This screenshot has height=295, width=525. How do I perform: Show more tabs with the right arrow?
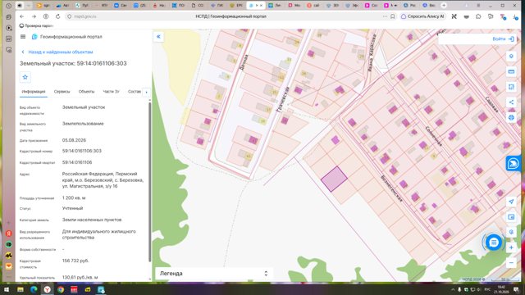pyautogui.click(x=146, y=92)
